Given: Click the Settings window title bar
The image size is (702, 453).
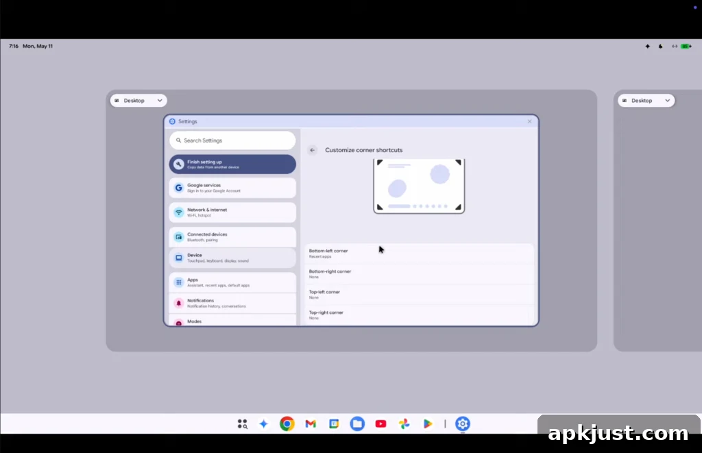Looking at the screenshot, I should click(351, 121).
